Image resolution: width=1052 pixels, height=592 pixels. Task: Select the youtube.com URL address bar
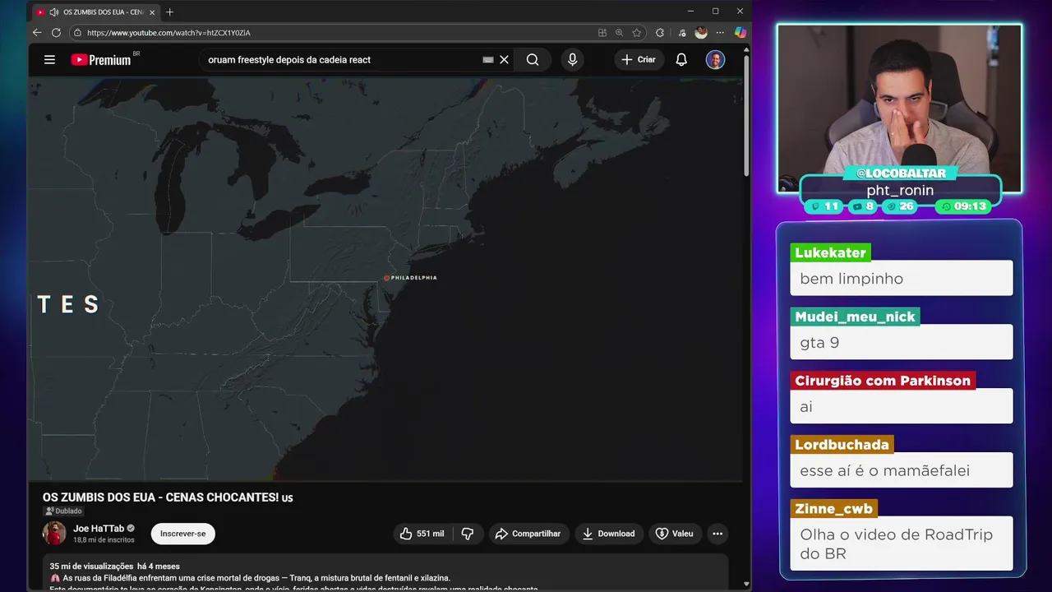coord(168,33)
